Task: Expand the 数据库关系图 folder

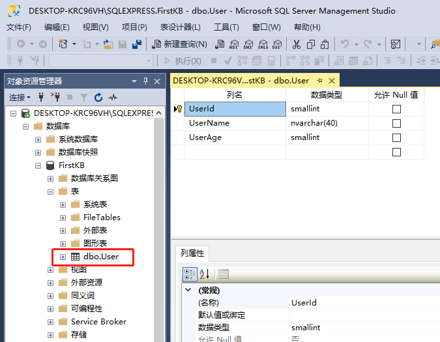Action: [x=50, y=178]
